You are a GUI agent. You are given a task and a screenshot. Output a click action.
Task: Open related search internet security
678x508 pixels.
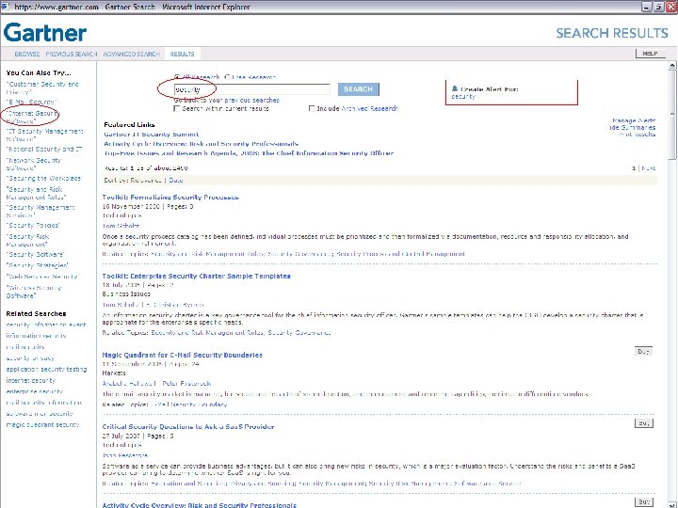pyautogui.click(x=31, y=381)
